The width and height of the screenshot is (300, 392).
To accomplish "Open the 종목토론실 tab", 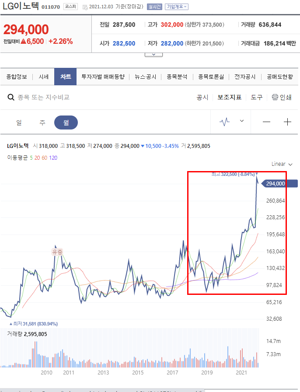I will pos(211,77).
